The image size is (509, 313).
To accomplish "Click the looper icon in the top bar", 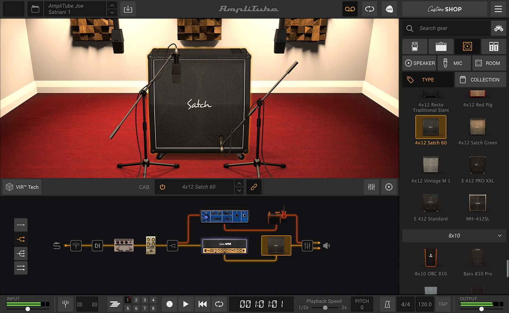I will pos(370,9).
